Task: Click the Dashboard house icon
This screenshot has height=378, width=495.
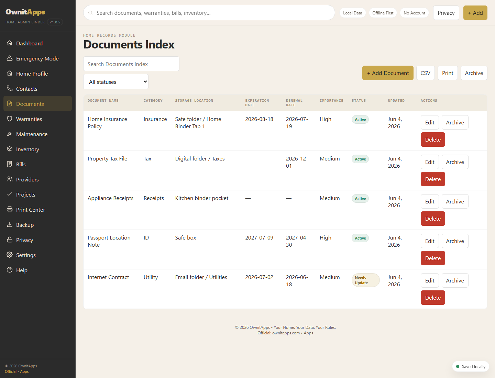Action: [10, 43]
